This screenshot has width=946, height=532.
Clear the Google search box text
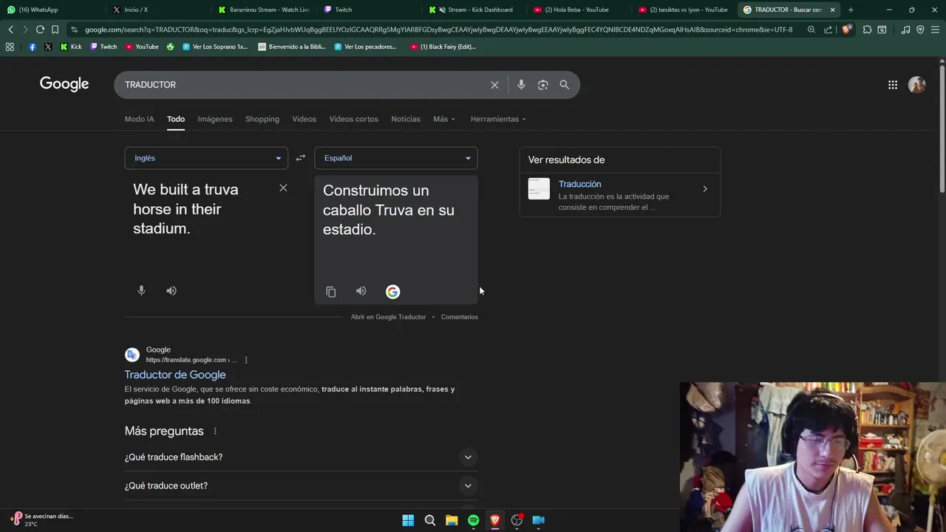pyautogui.click(x=494, y=85)
